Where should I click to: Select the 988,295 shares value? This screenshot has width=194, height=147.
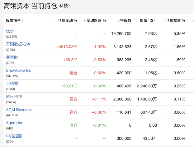[124, 60]
